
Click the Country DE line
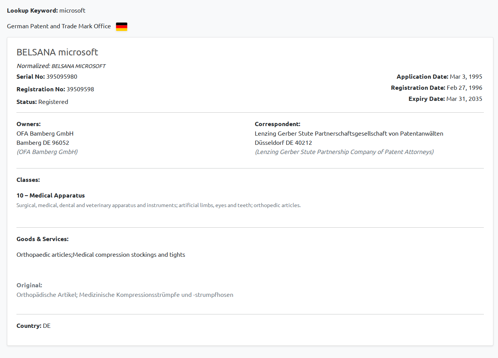pos(33,326)
